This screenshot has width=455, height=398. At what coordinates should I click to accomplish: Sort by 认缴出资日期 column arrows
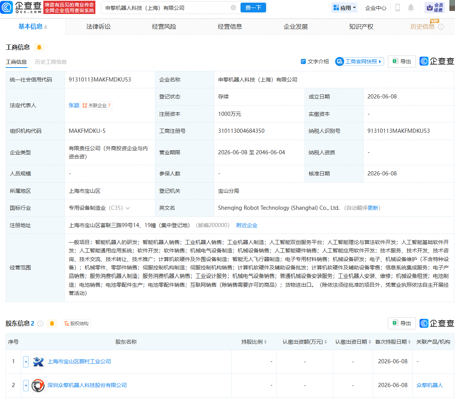tap(370, 342)
